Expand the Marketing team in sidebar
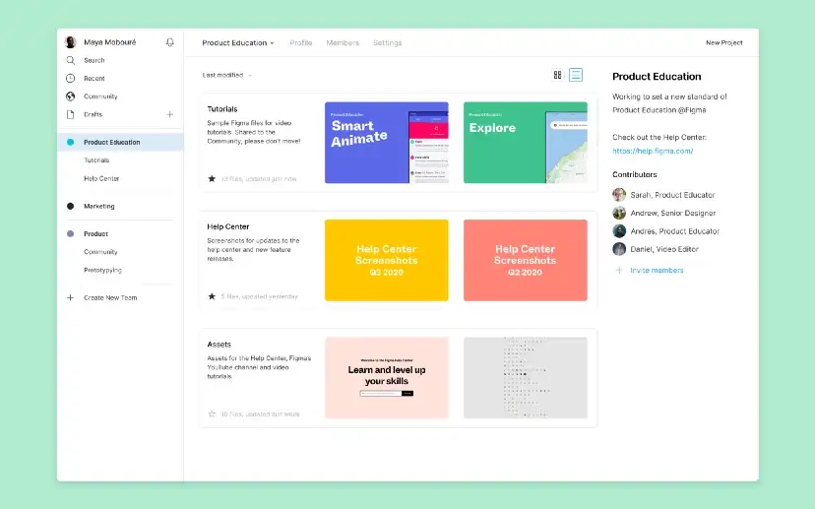Viewport: 815px width, 509px height. coord(98,207)
